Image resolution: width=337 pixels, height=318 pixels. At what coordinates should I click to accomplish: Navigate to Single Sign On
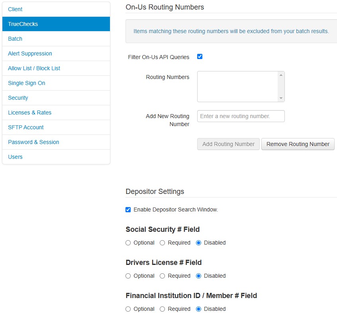(x=56, y=83)
